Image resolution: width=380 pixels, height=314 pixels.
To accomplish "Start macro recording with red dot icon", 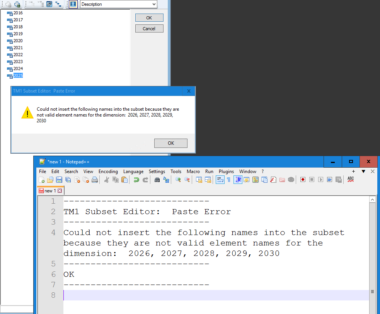I will click(x=303, y=180).
